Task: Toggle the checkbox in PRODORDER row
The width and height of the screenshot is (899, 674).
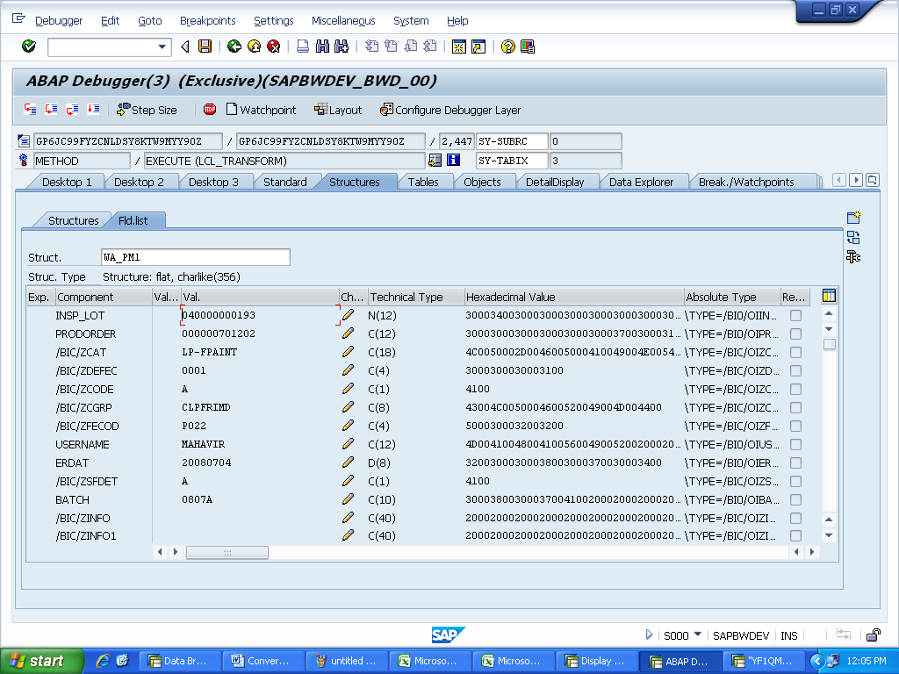Action: coord(795,333)
